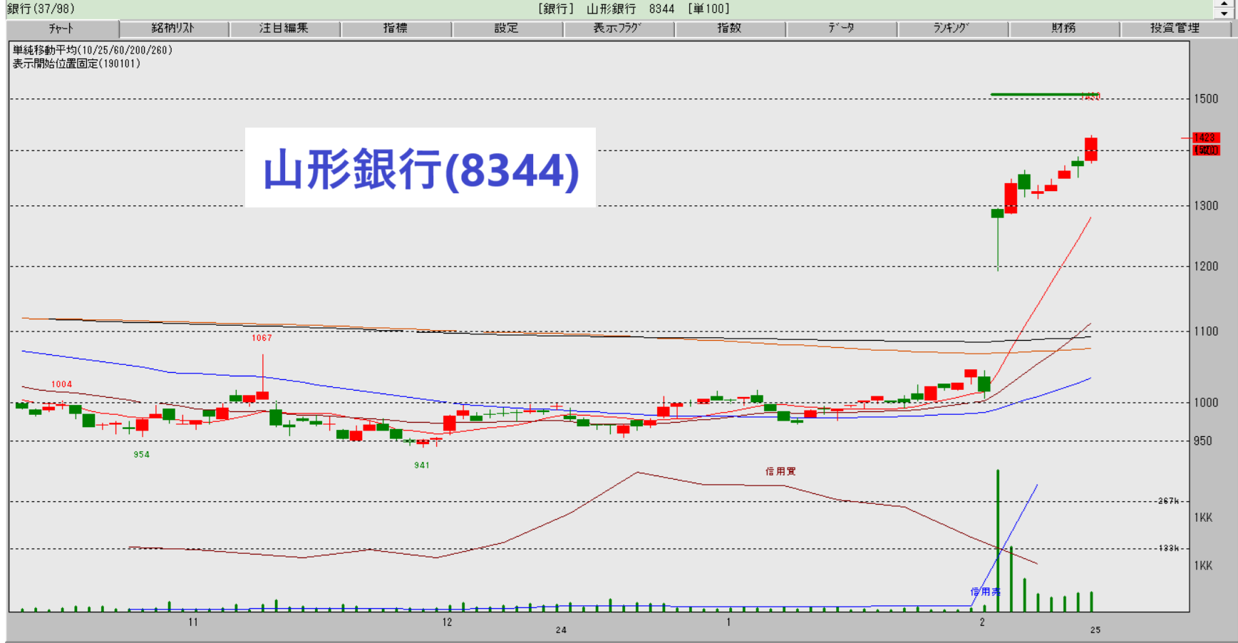The width and height of the screenshot is (1238, 643).
Task: Click the 1300 price axis label
Action: pos(1206,206)
